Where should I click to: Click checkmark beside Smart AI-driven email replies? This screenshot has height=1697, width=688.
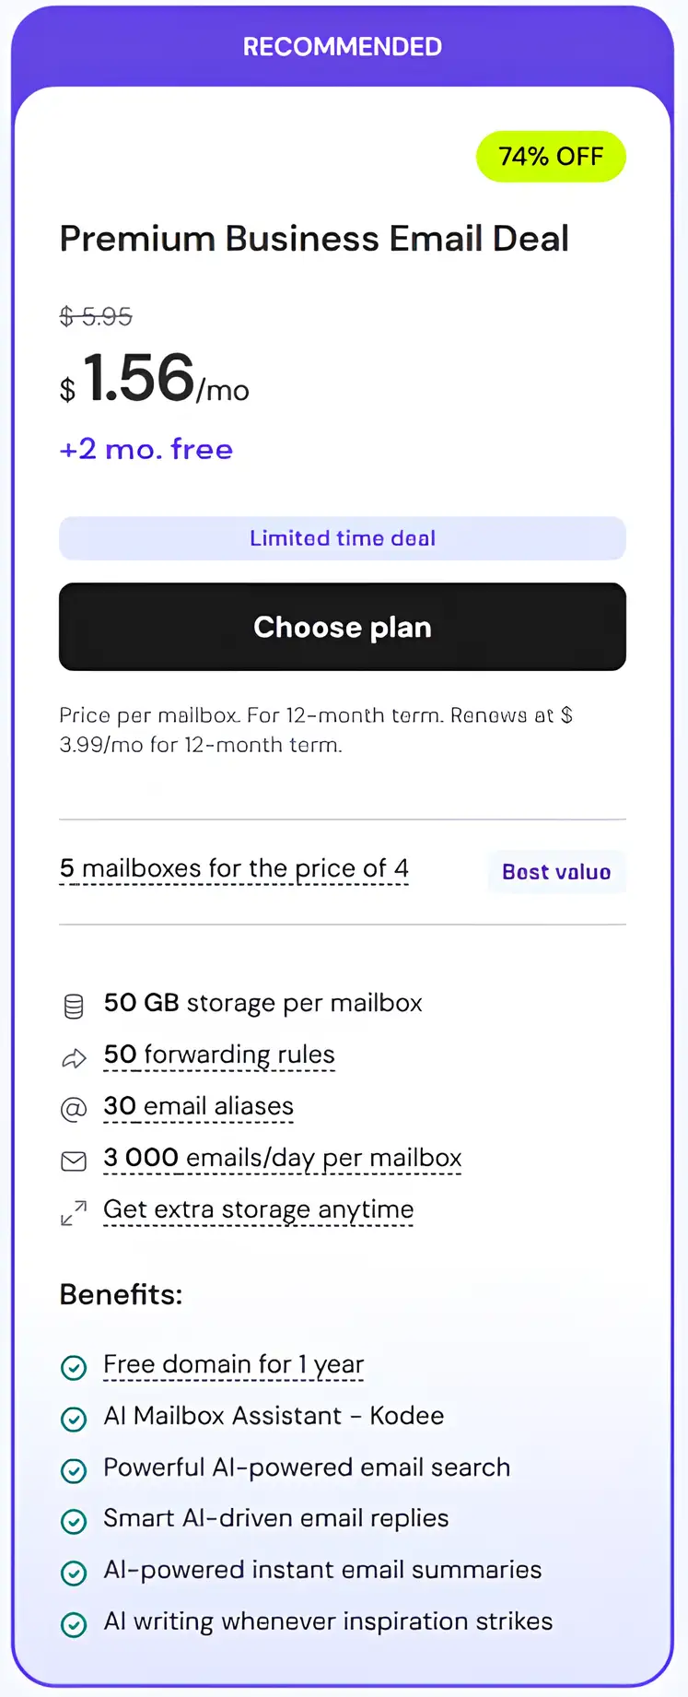(x=74, y=1521)
